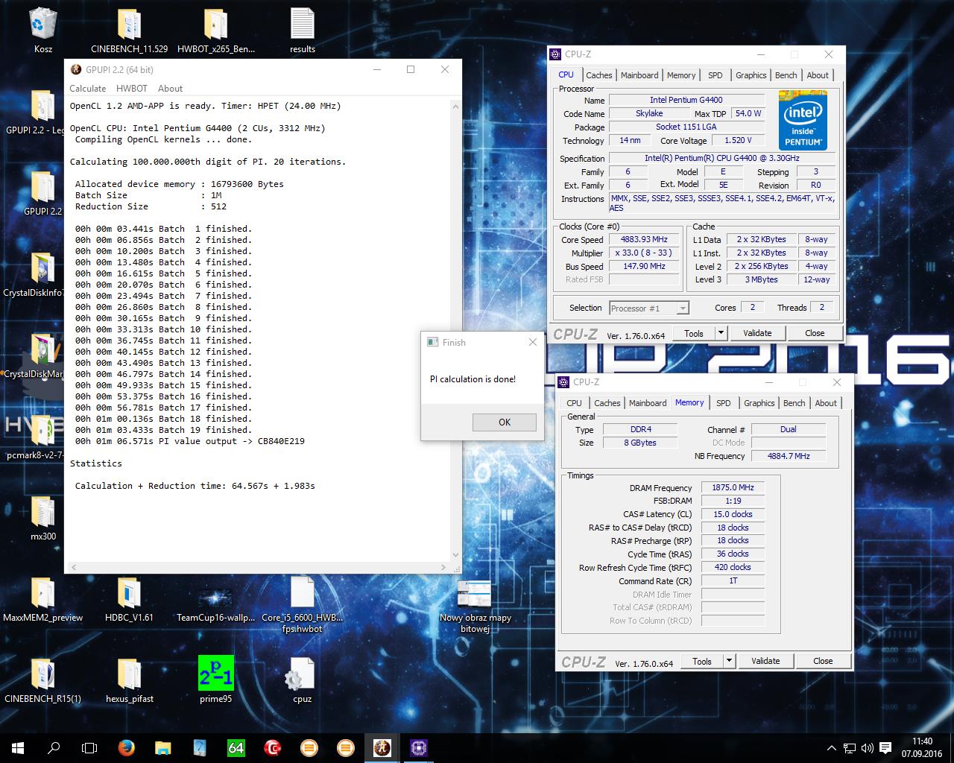The height and width of the screenshot is (763, 954).
Task: Click GPUPI vertical scrollbar up arrow
Action: pyautogui.click(x=455, y=107)
